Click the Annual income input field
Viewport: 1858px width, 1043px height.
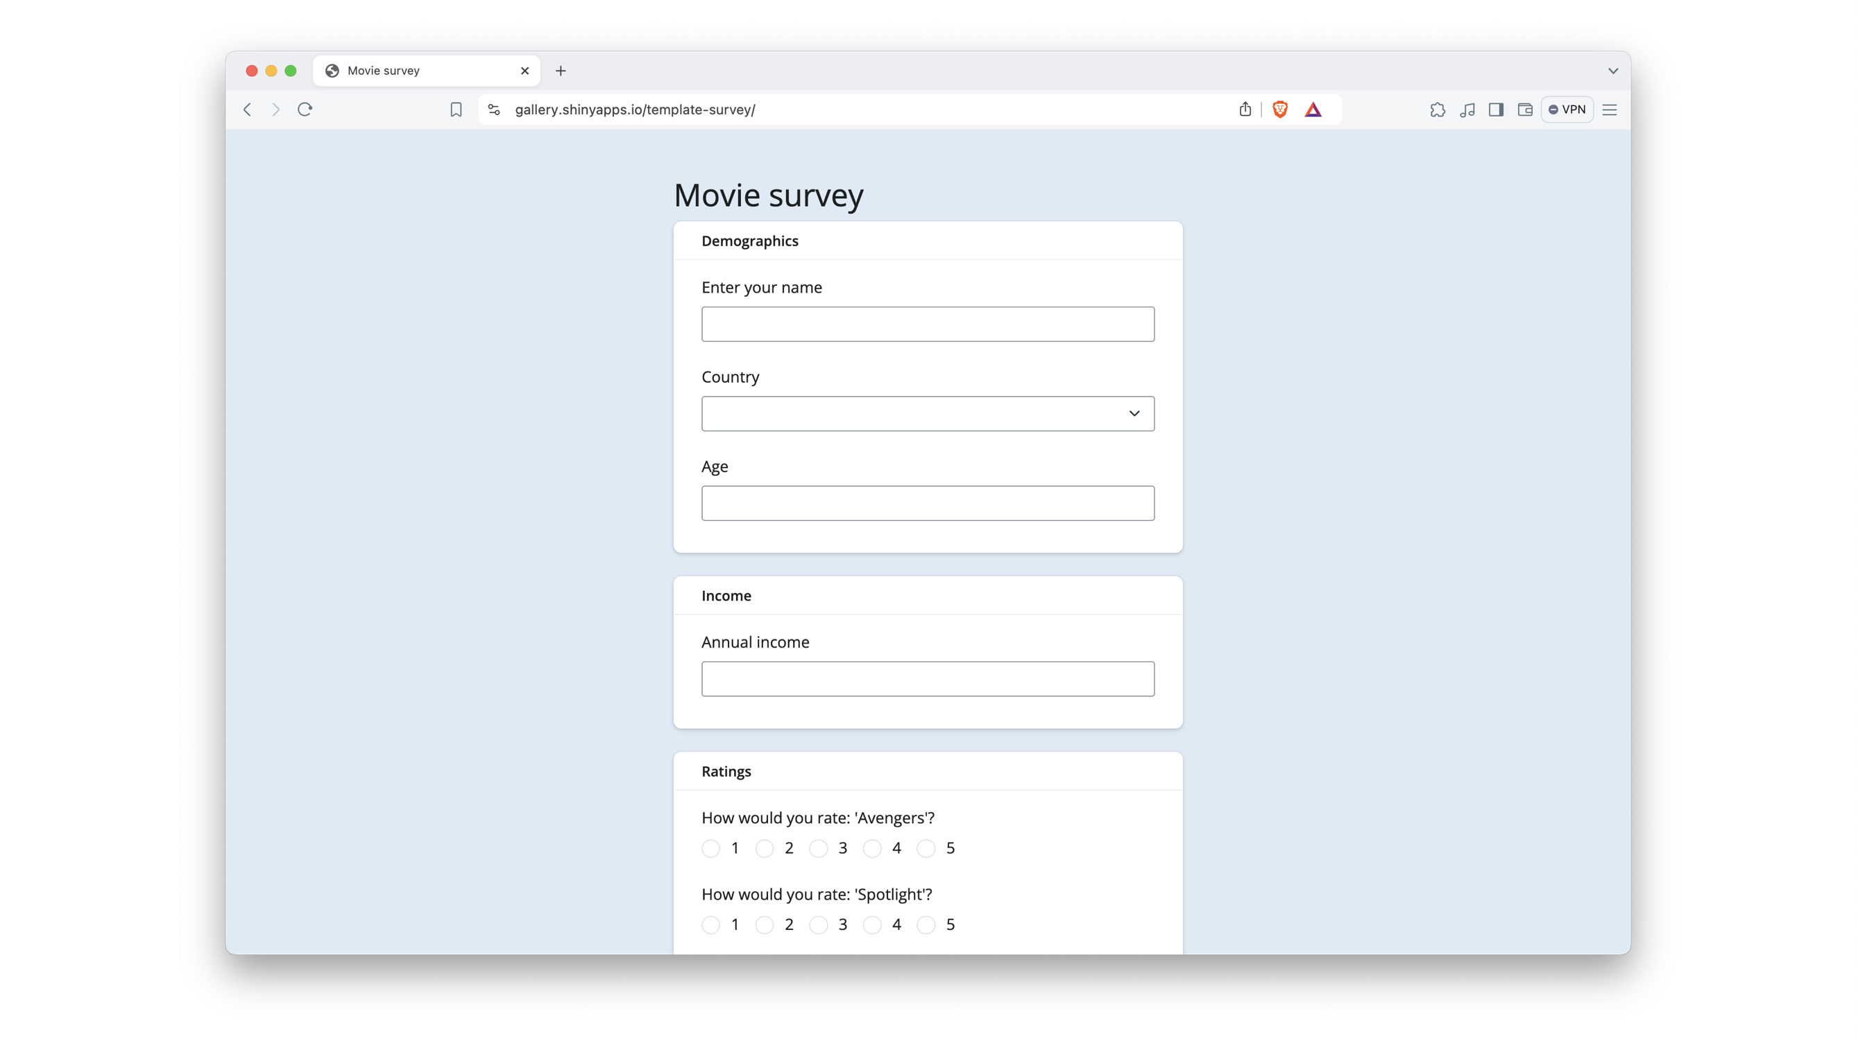coord(928,679)
